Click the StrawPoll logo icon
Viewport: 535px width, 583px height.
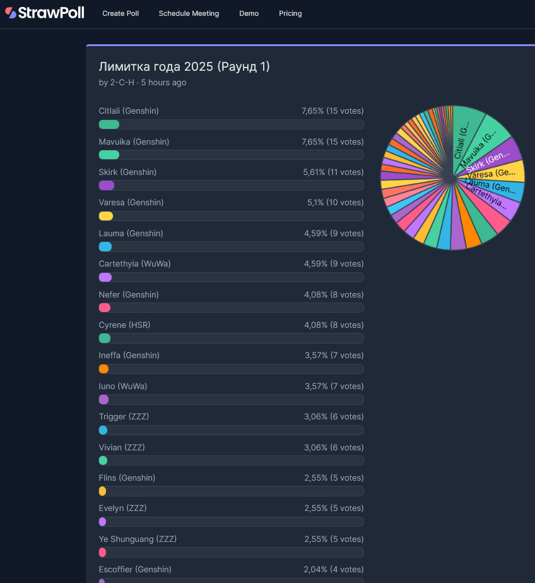pyautogui.click(x=11, y=13)
